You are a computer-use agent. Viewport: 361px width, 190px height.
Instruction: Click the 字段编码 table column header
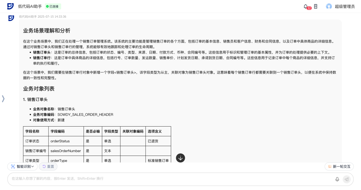pyautogui.click(x=57, y=131)
